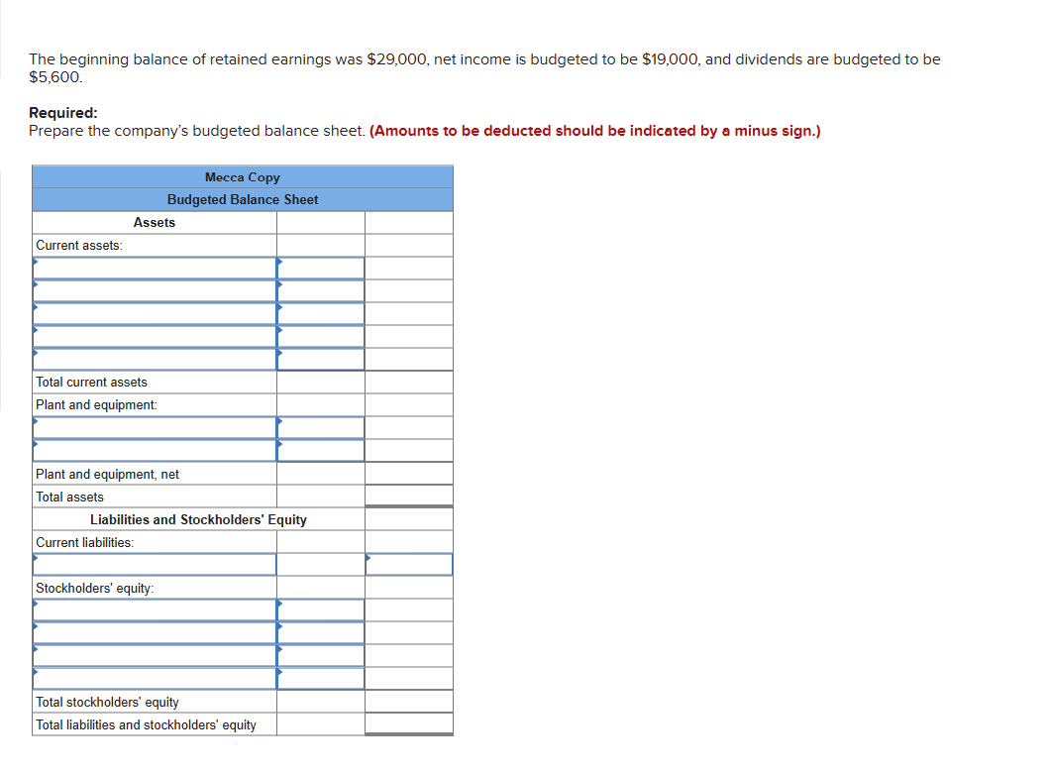
Task: Open first Stockholders' equity item dropdown
Action: click(155, 609)
